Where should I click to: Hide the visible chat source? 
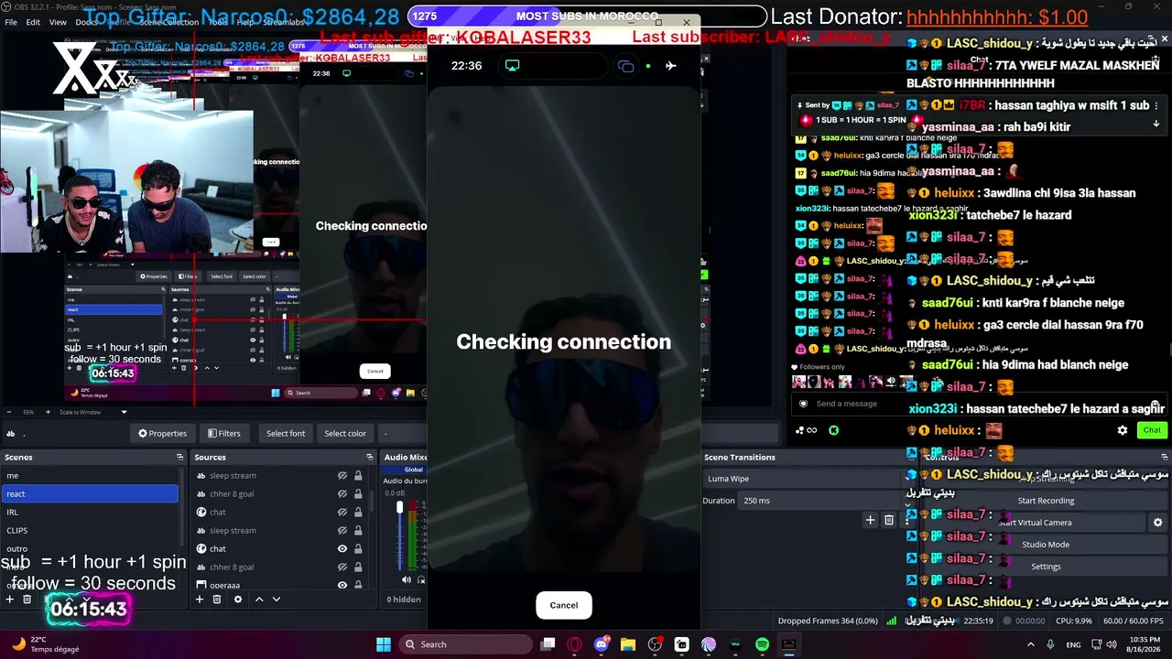[x=342, y=549]
